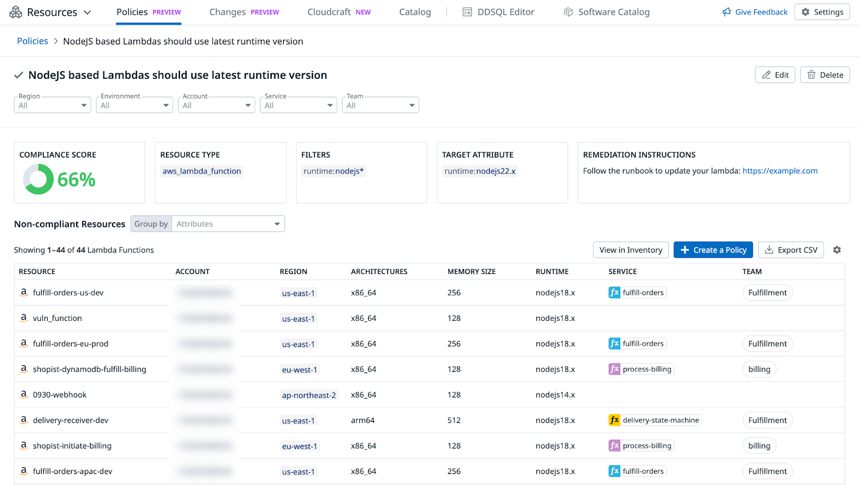Viewport: 859px width, 485px height.
Task: Click the Policies breadcrumb link
Action: pyautogui.click(x=32, y=41)
